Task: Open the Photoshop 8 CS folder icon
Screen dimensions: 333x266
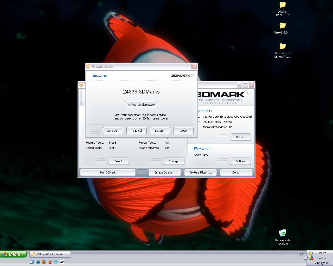Action: pyautogui.click(x=283, y=50)
